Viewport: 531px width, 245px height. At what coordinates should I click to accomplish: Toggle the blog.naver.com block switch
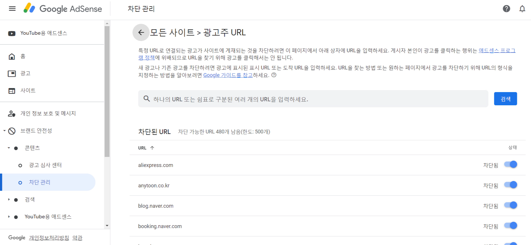(511, 205)
